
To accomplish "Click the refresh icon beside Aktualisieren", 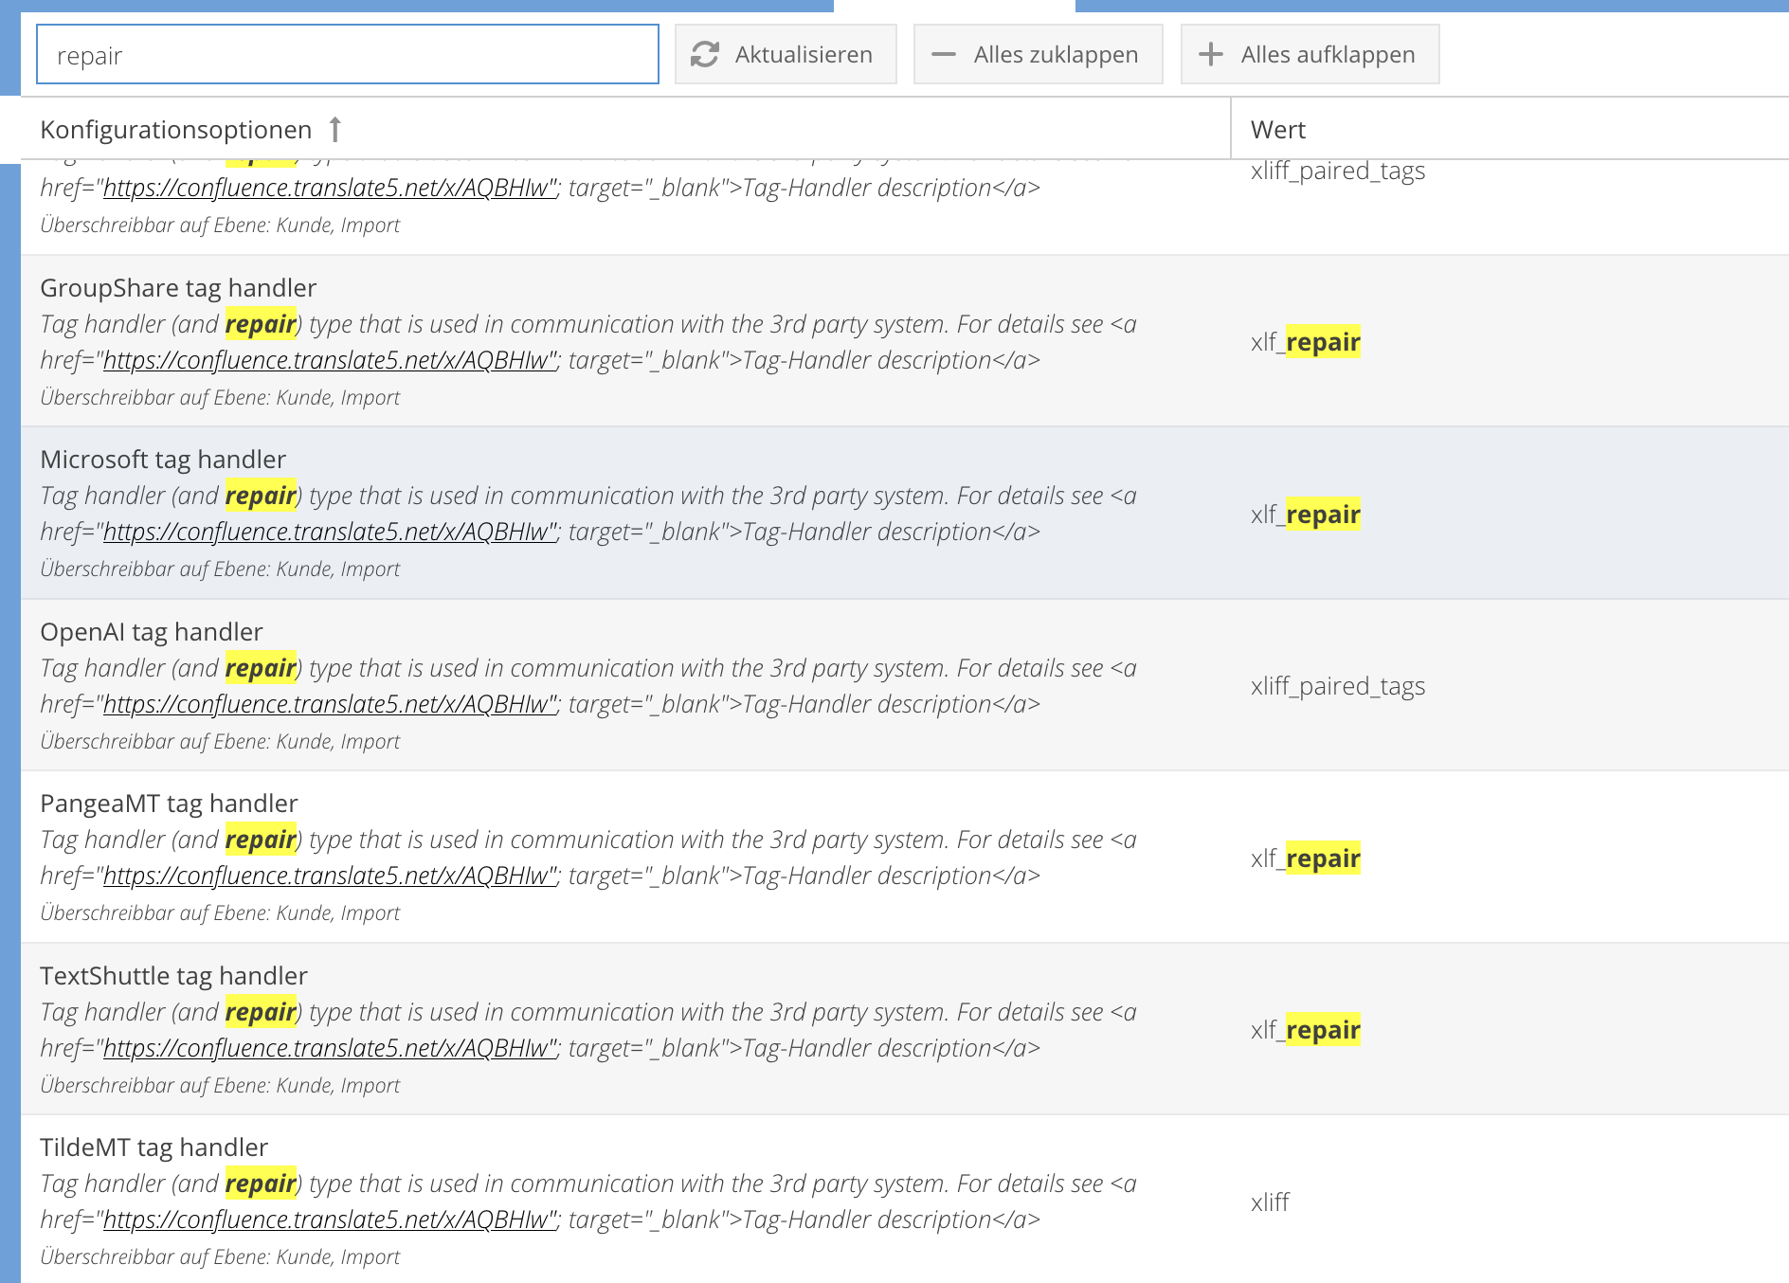I will tap(704, 55).
